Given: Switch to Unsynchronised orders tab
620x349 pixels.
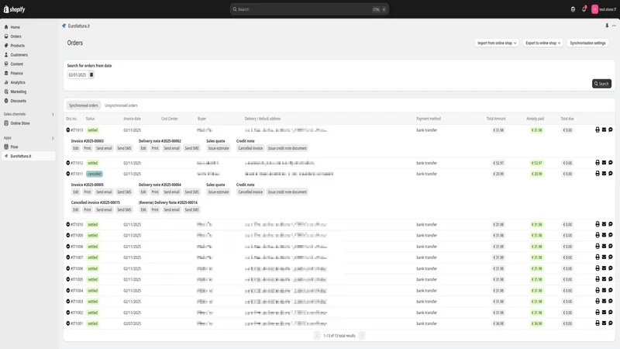Looking at the screenshot, I should (121, 105).
